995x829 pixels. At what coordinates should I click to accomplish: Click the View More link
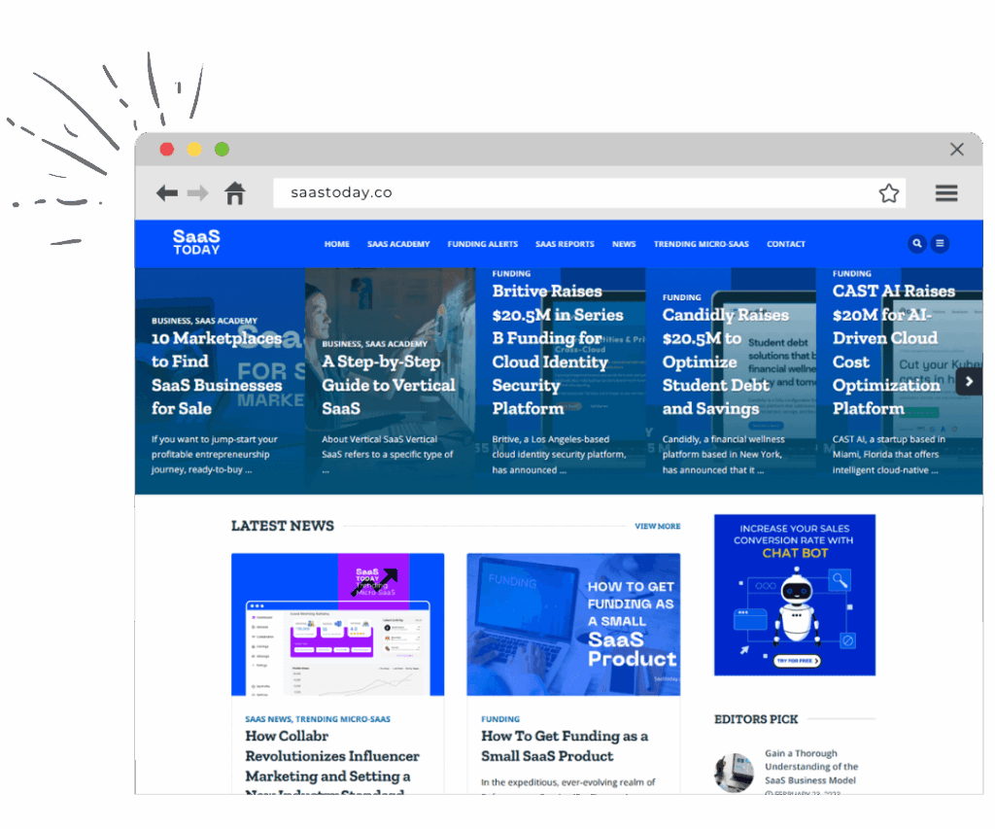click(657, 526)
